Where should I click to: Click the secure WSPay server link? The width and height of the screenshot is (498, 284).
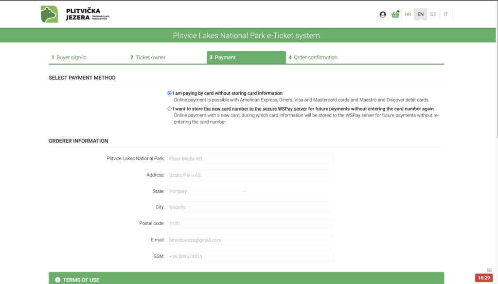[255, 109]
